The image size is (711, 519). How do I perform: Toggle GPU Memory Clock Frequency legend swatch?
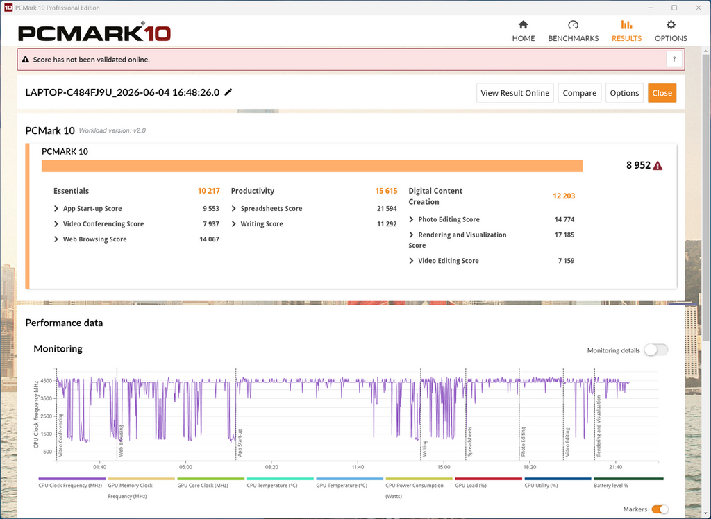(141, 479)
